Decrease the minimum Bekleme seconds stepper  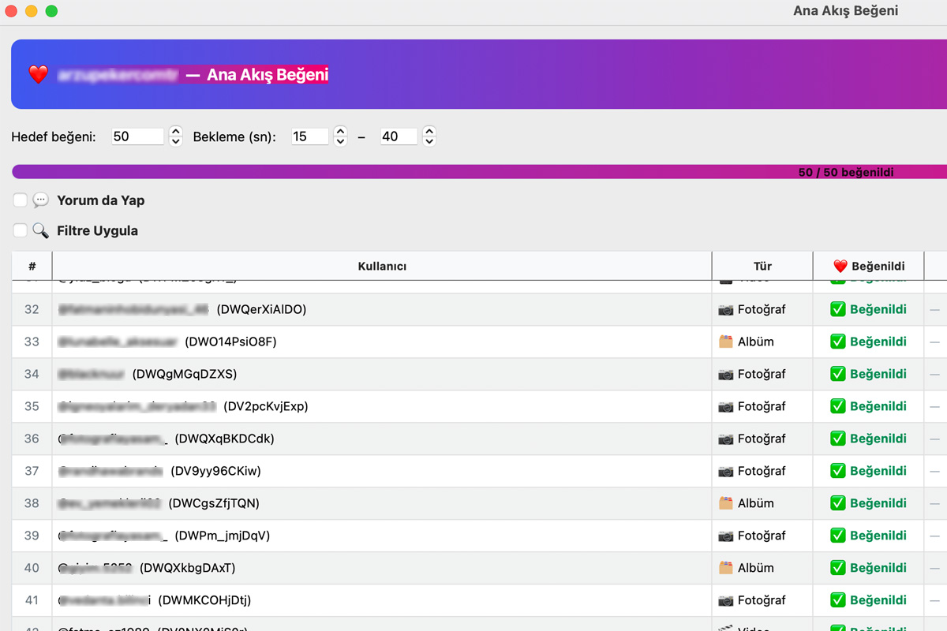click(x=340, y=141)
